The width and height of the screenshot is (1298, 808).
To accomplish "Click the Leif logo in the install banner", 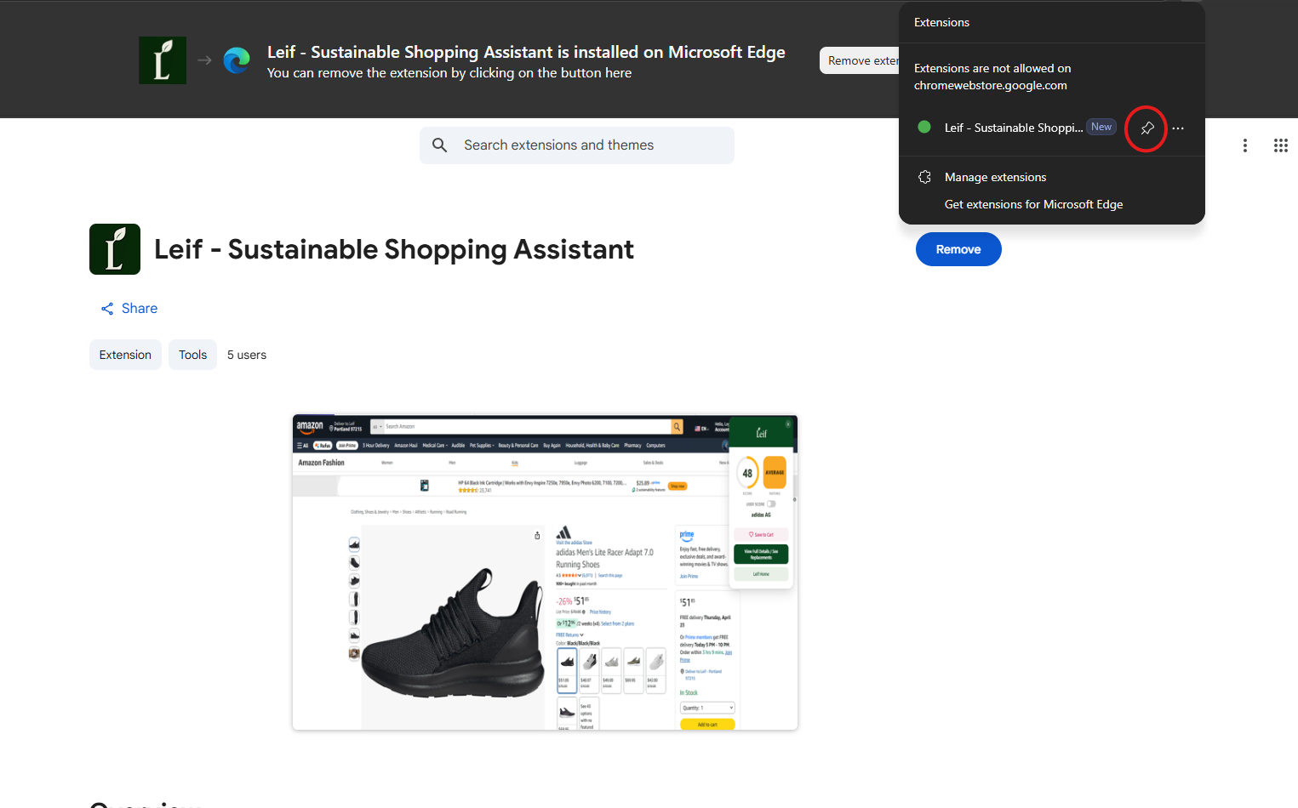I will 163,60.
